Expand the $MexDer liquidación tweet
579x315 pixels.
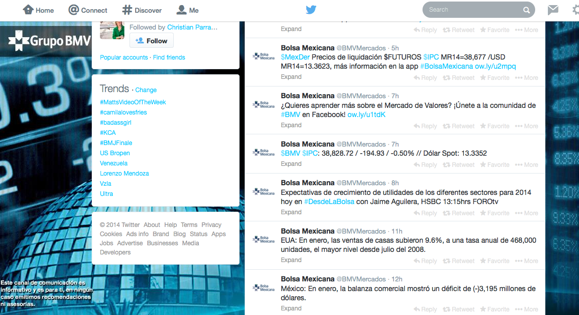[x=291, y=77]
